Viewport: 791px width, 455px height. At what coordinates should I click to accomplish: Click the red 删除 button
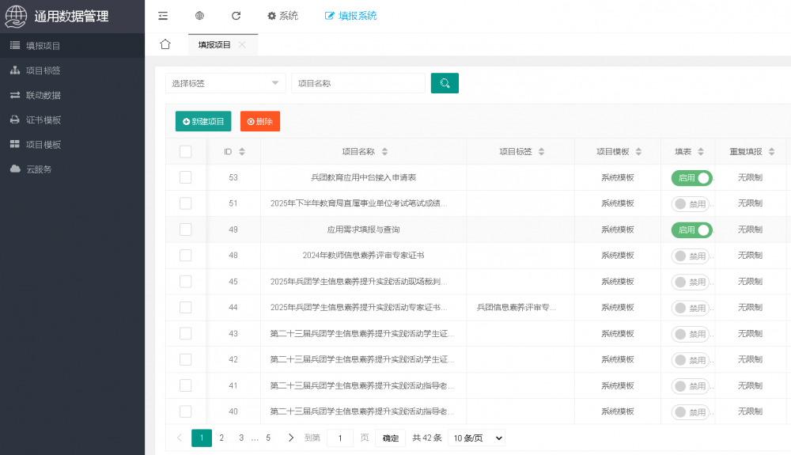point(260,121)
